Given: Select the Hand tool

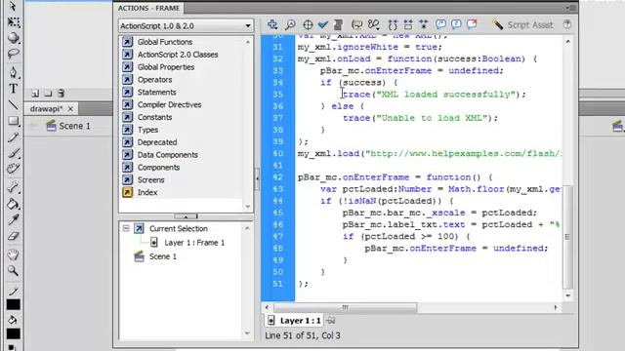Looking at the screenshot, I should click(x=13, y=253).
